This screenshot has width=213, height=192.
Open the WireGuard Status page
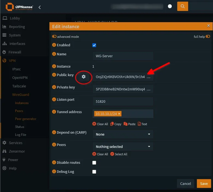coord(20,127)
